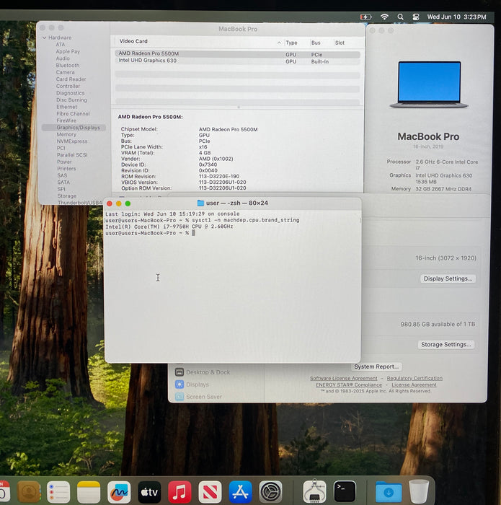
Task: Open the Wi-Fi menu bar icon
Action: [x=384, y=17]
